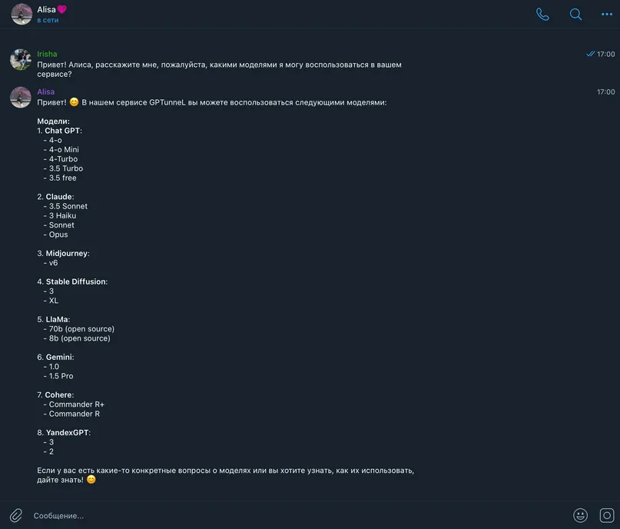Screen dimensions: 620x529
Task: Click the bold Midjourney heading
Action: tap(67, 253)
